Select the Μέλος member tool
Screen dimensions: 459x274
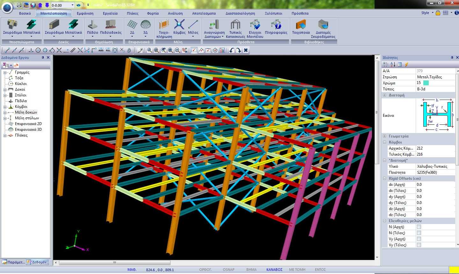(193, 28)
